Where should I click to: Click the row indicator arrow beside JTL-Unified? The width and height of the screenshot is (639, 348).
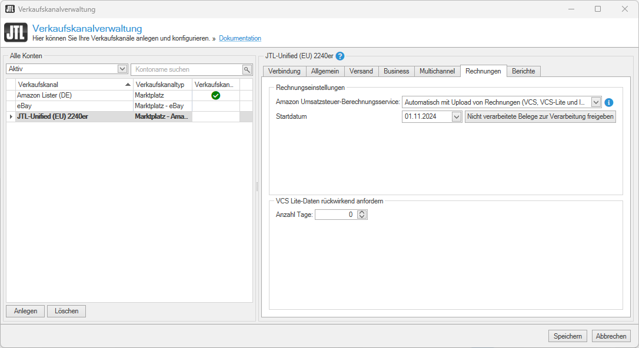tap(11, 116)
